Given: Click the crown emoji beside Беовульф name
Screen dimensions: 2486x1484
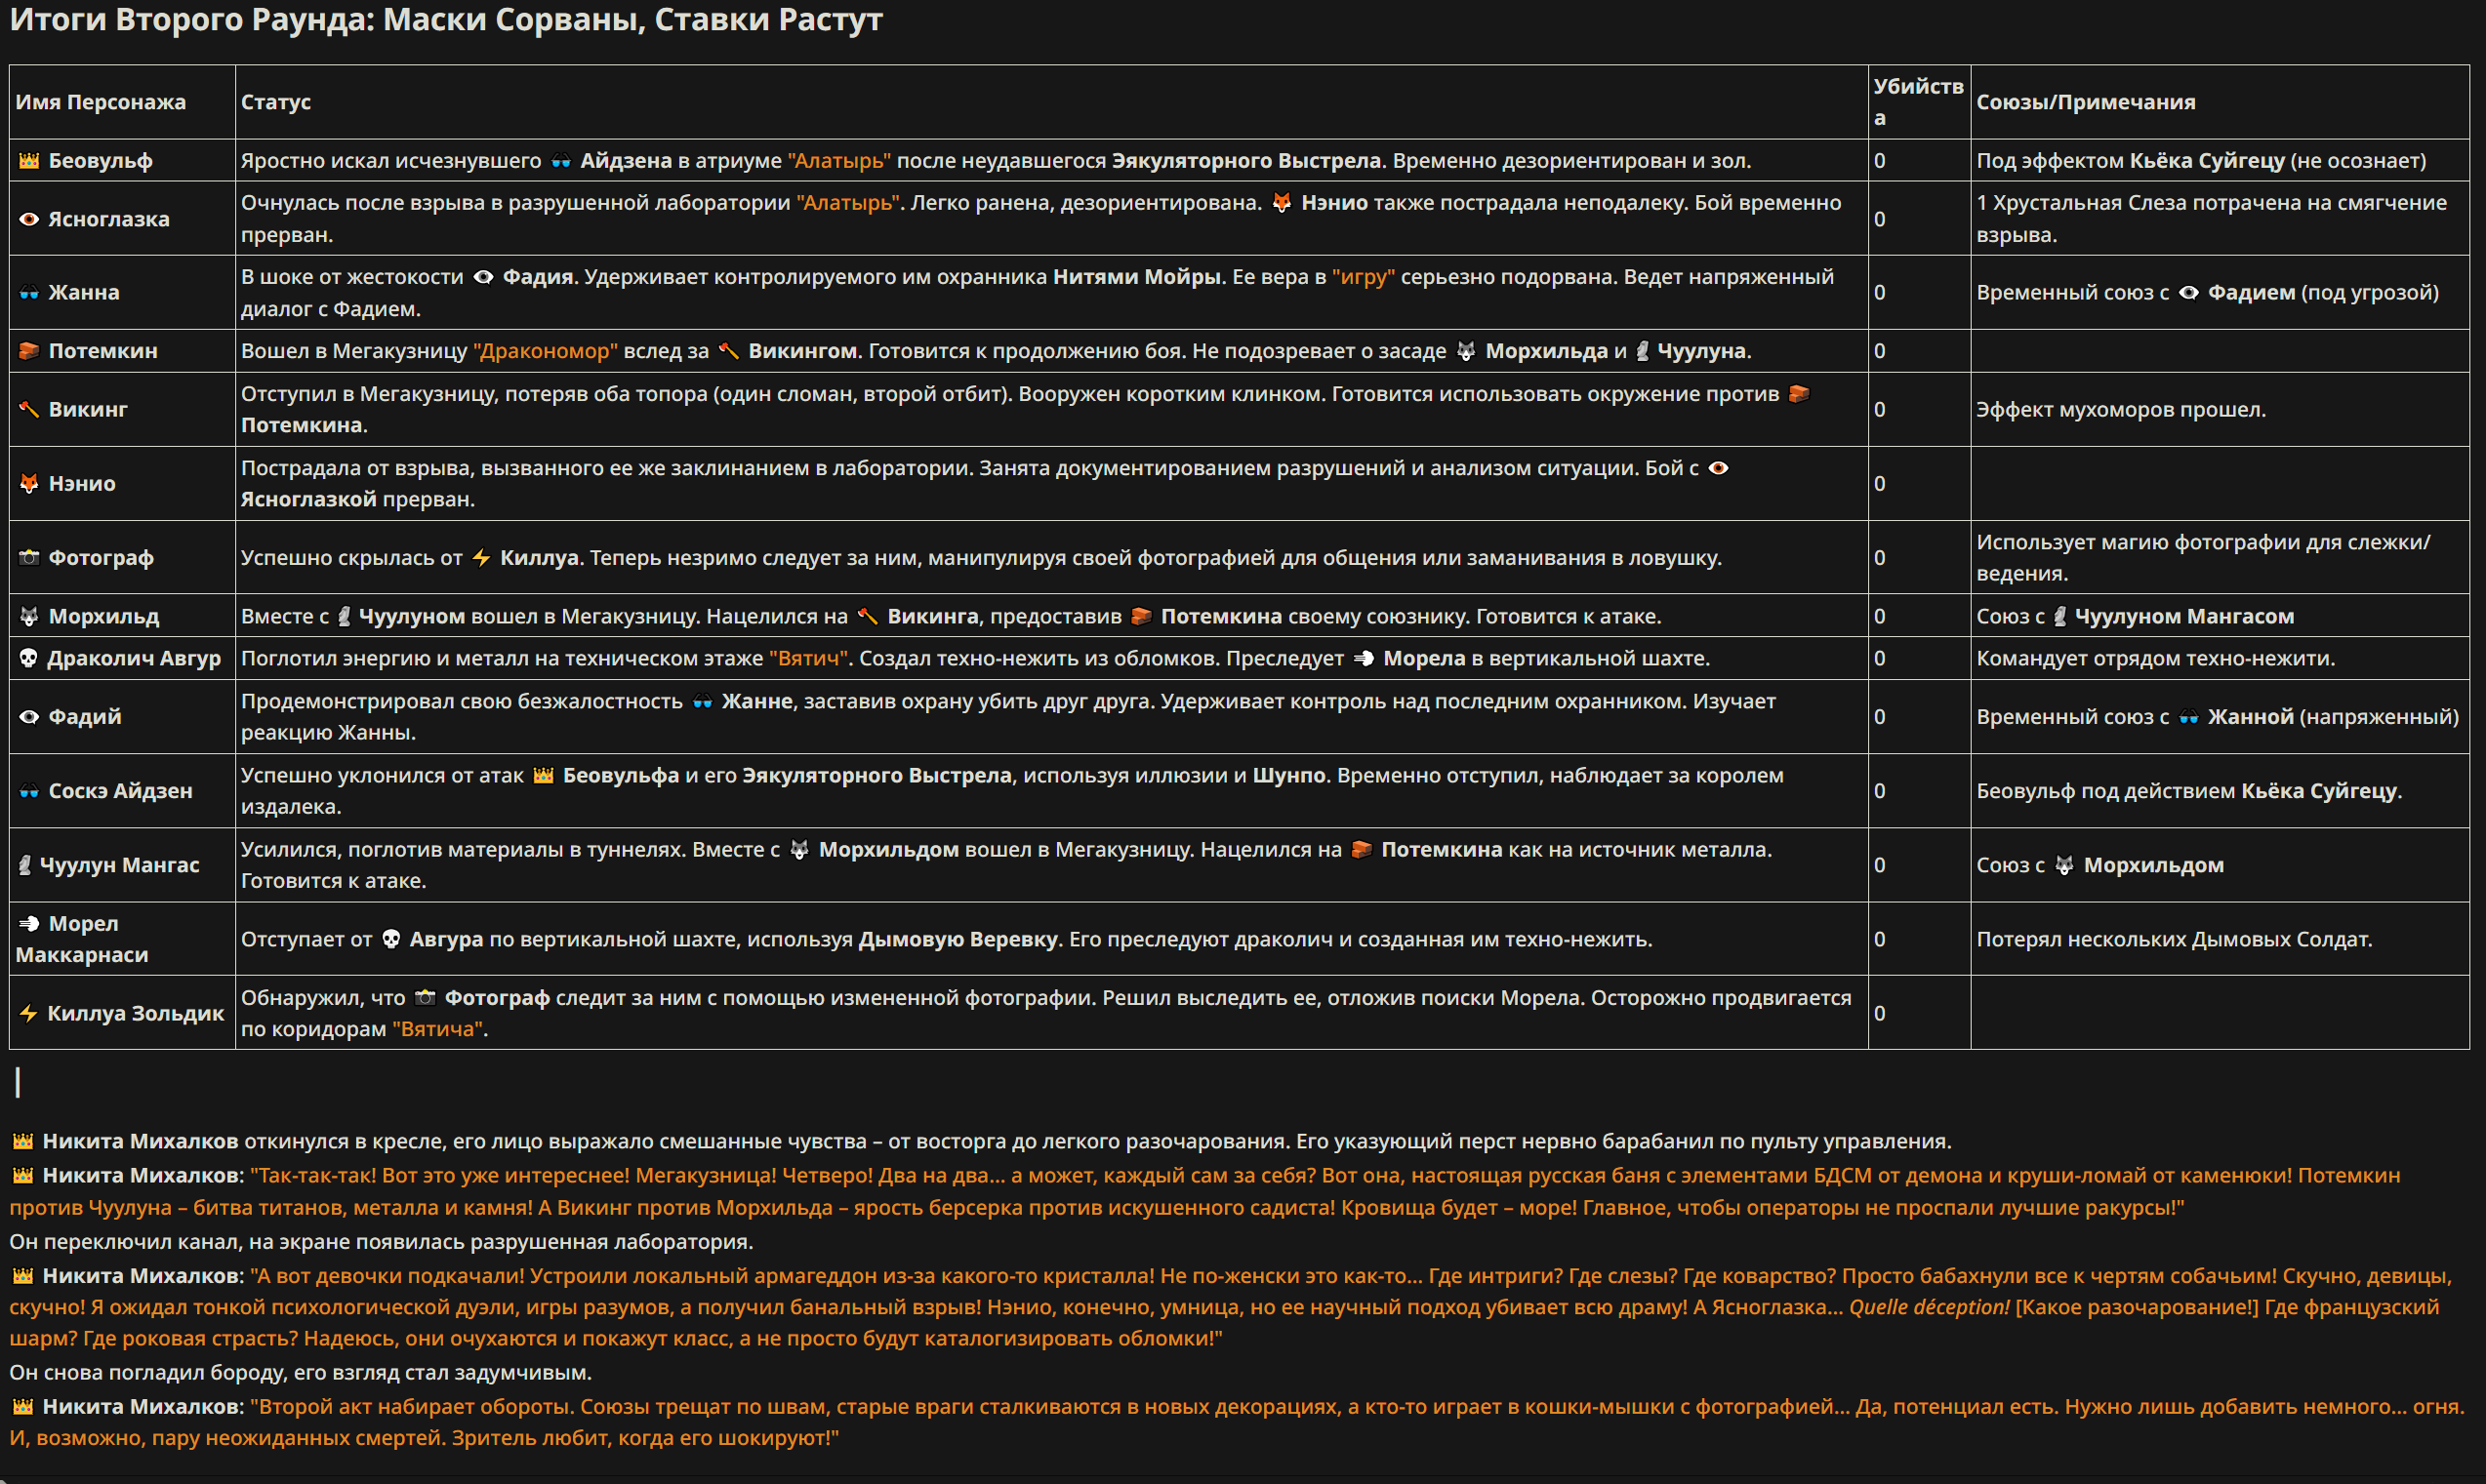Looking at the screenshot, I should coord(29,161).
